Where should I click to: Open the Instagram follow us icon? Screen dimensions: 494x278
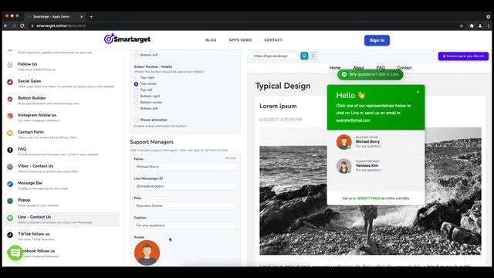(10, 116)
